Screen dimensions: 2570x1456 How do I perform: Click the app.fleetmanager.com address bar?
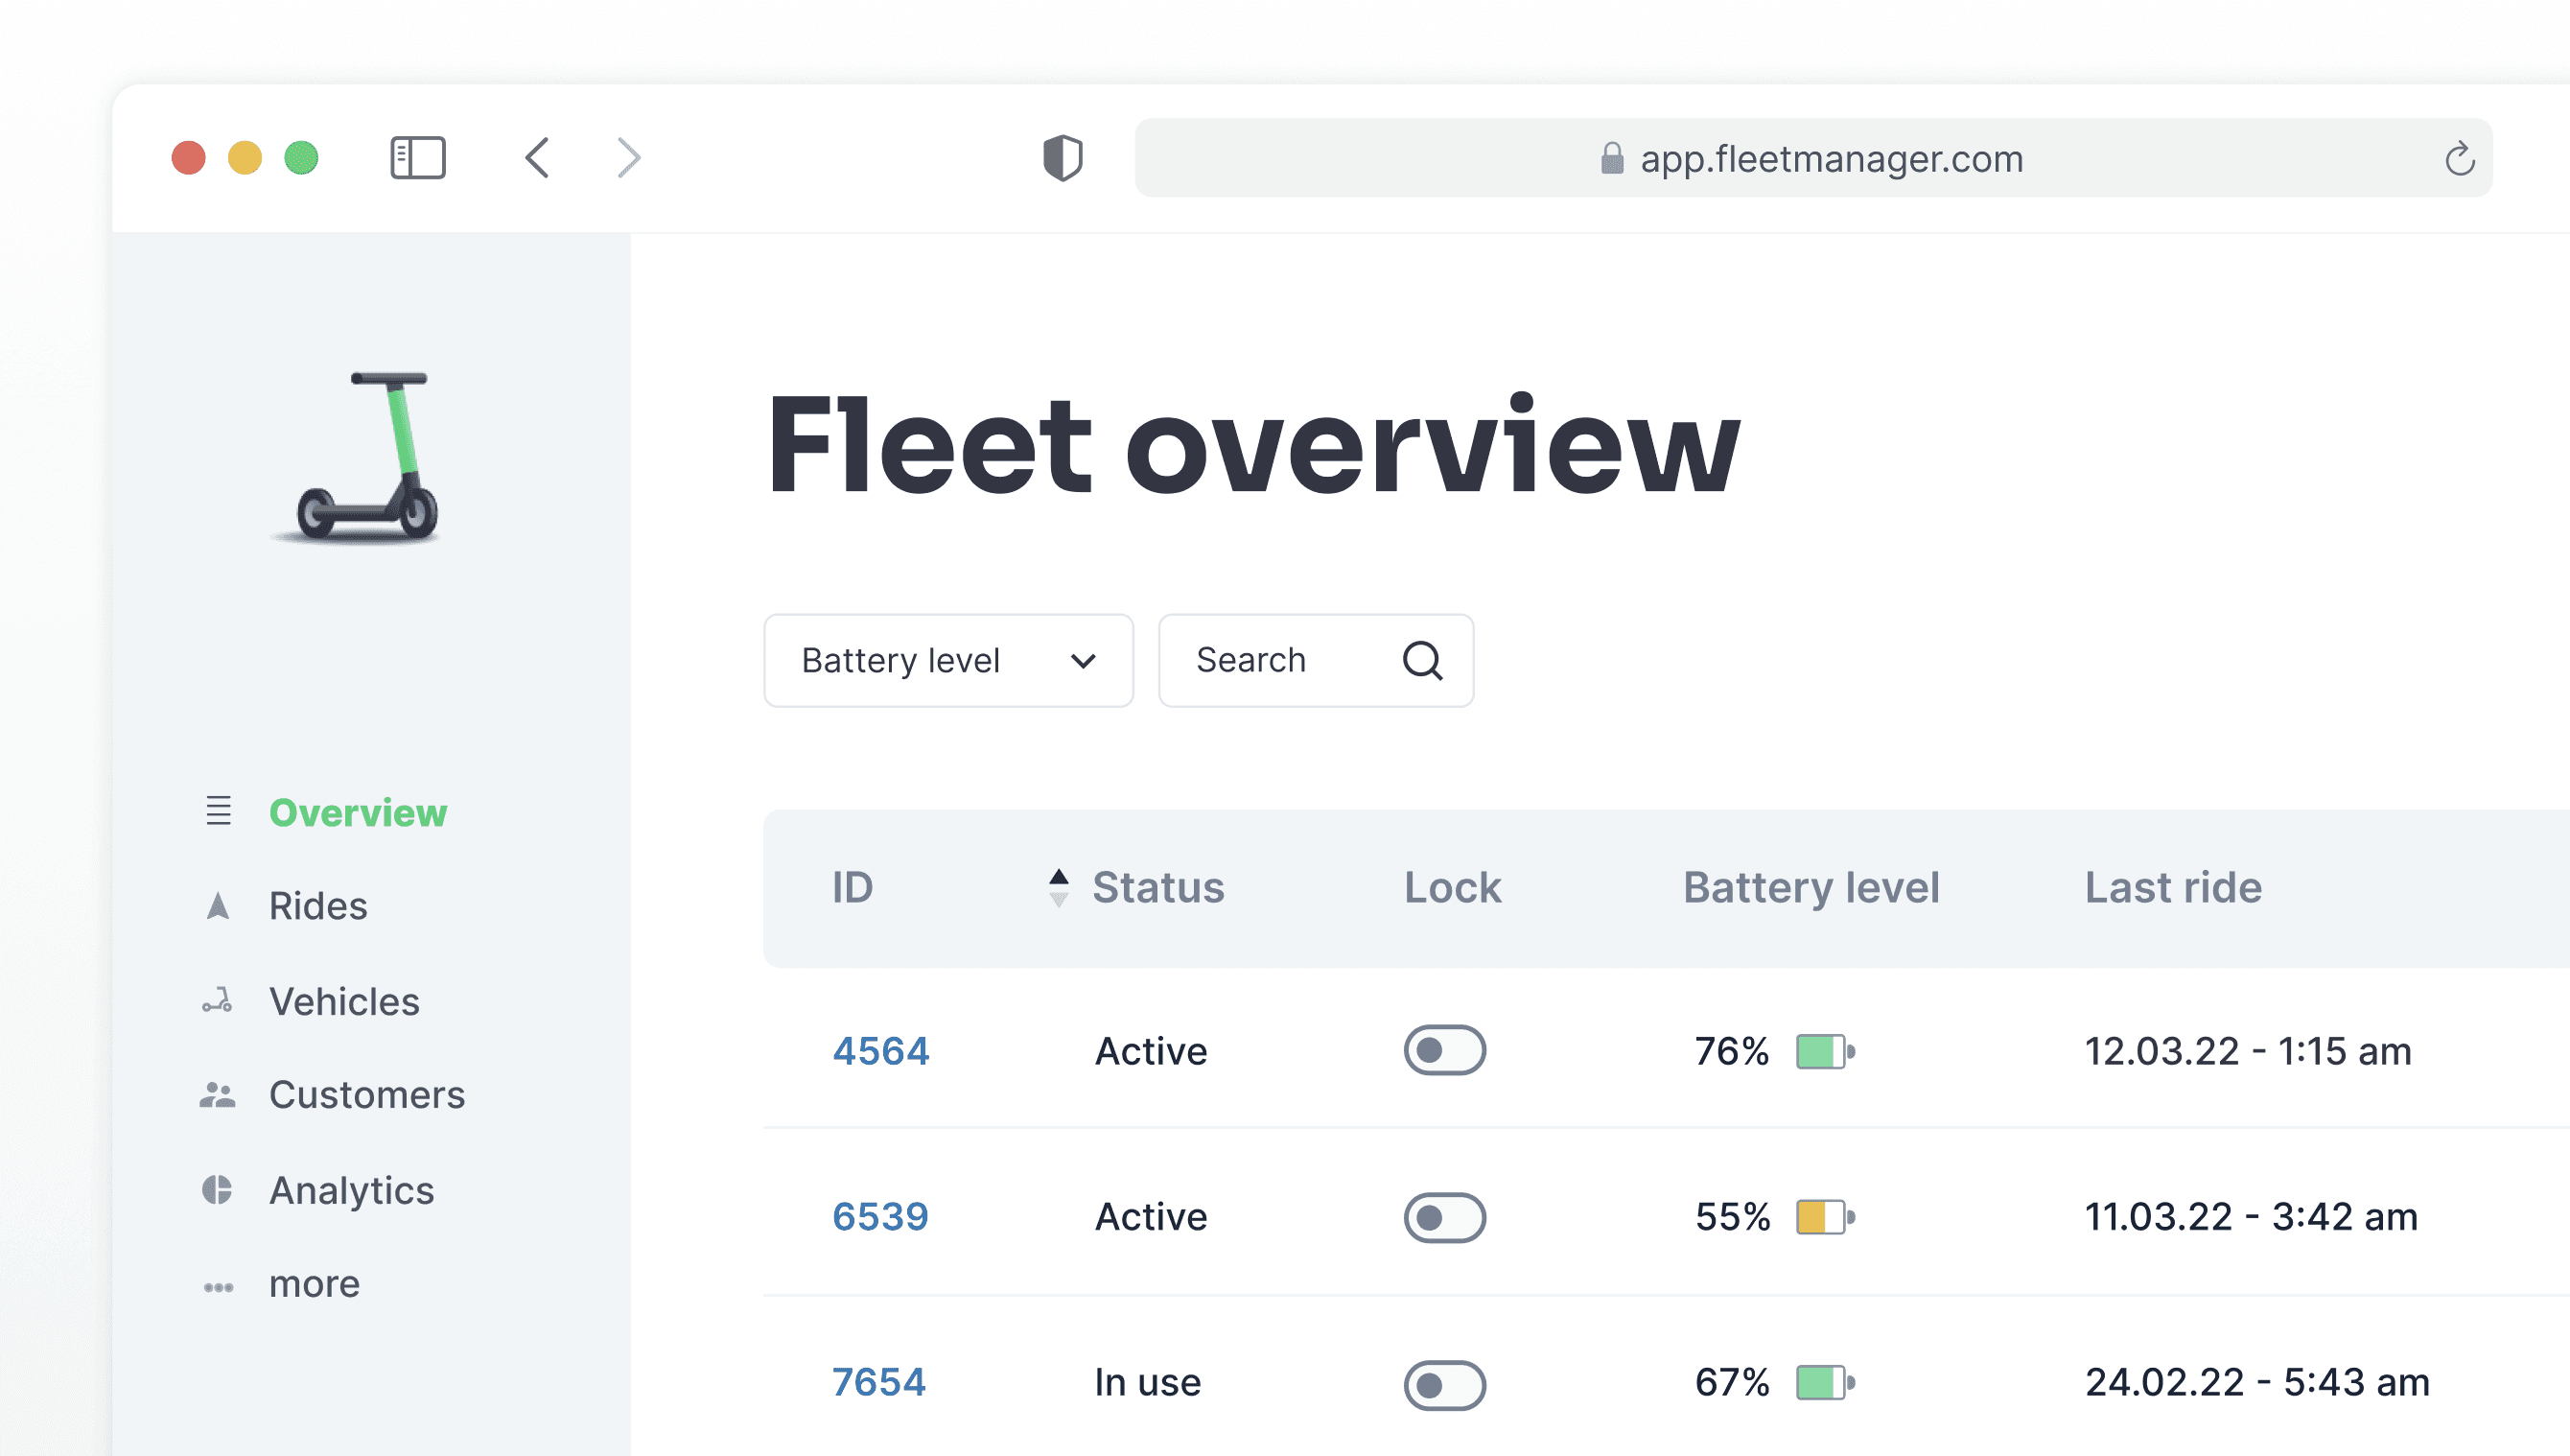coord(1811,158)
